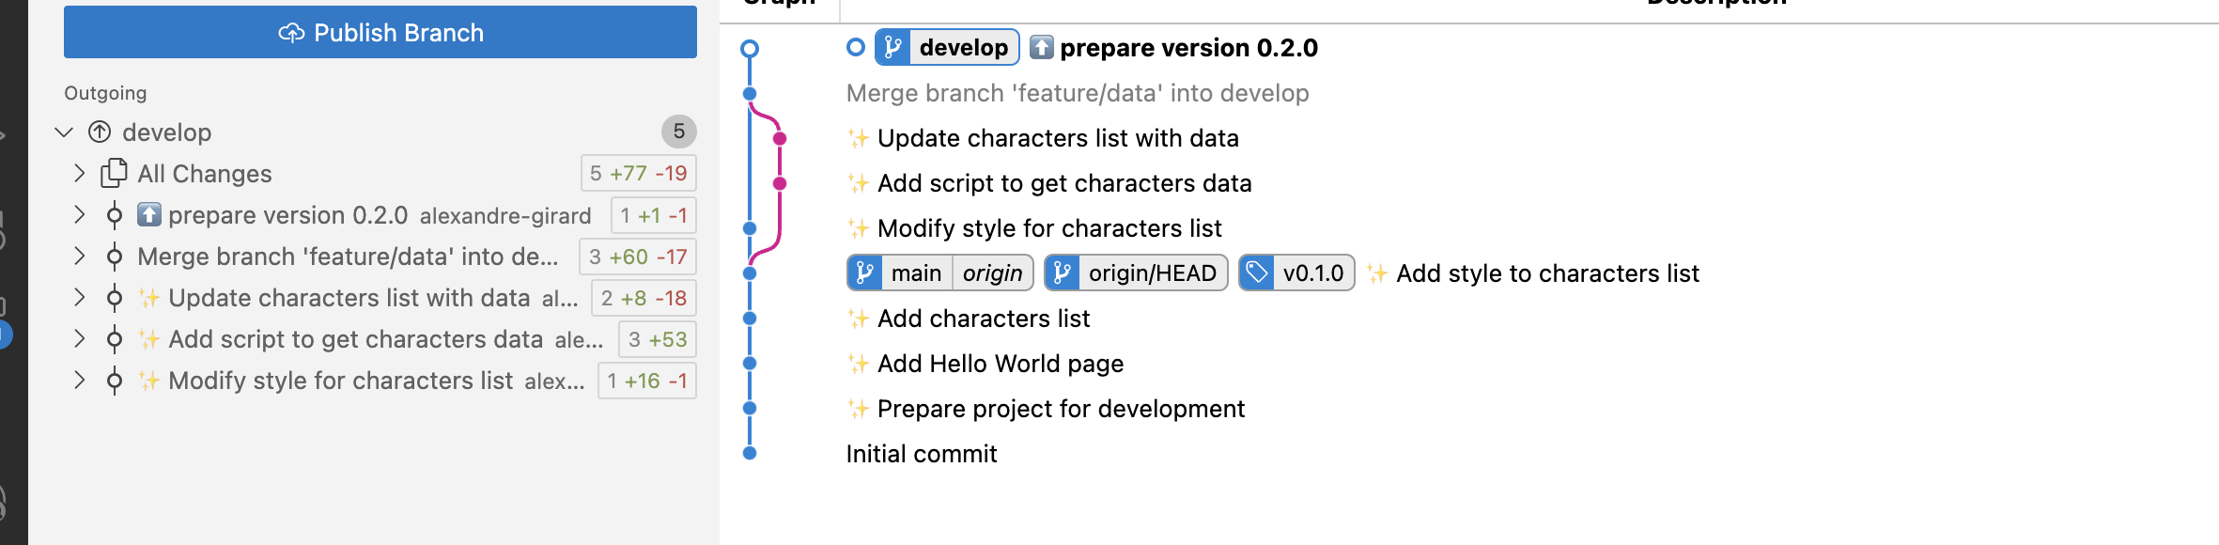The image size is (2219, 545).
Task: Click the branch icon in main label
Action: 864,273
